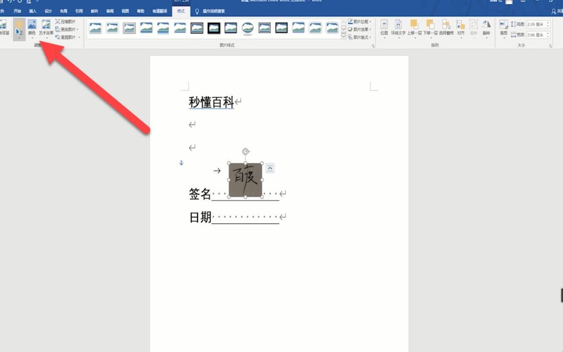563x352 pixels.
Task: Click the object anchor icon in margin
Action: point(181,163)
